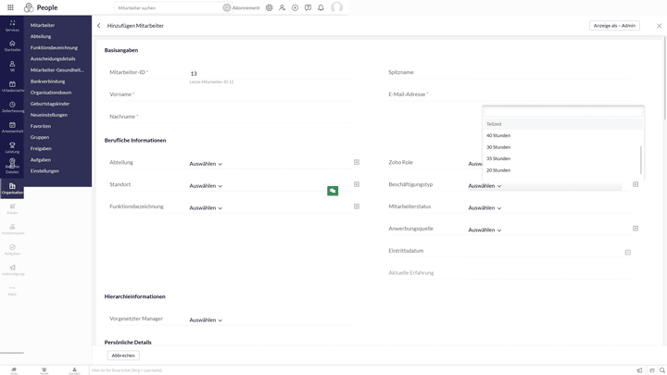Viewport: 667px width, 375px height.
Task: Click the green chat bubble icon
Action: tap(333, 191)
